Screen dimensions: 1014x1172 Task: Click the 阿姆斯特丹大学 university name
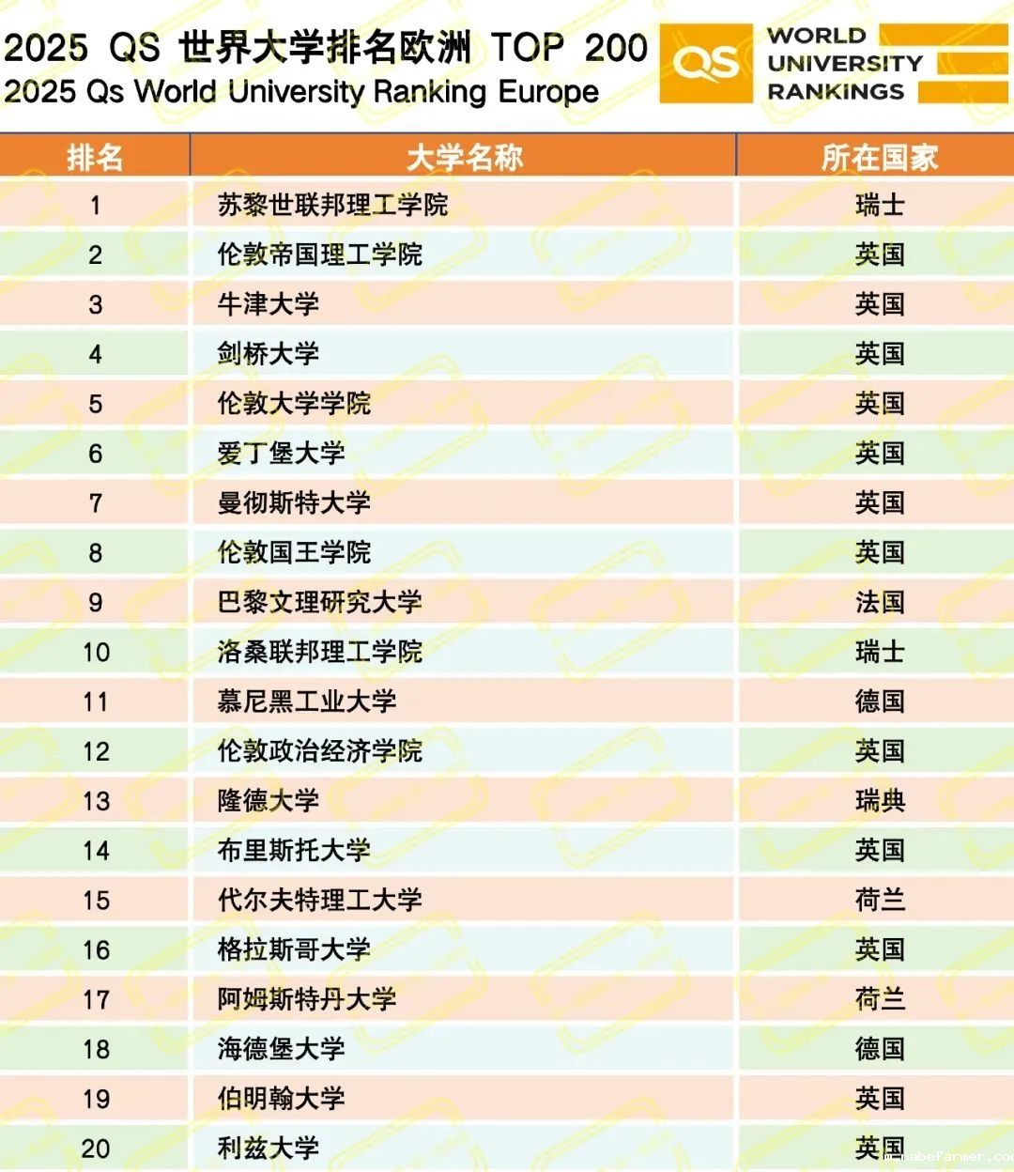307,999
